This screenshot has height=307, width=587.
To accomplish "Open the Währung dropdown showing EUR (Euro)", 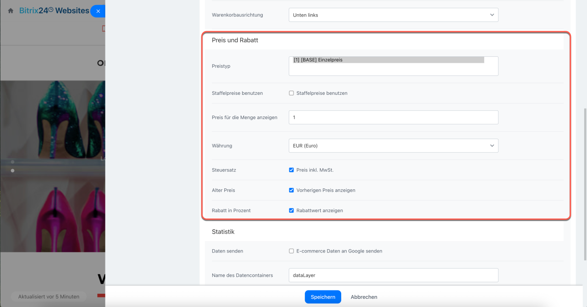I will pyautogui.click(x=393, y=146).
